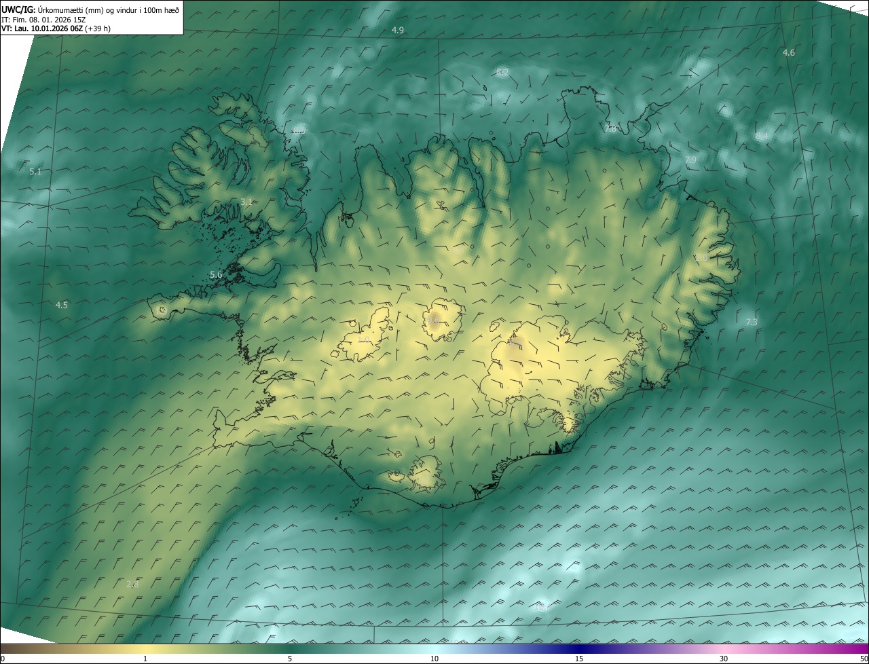Click the 4.5 value label
The image size is (869, 664).
click(62, 305)
